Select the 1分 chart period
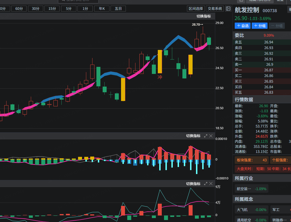The image size is (291, 222). click(85, 9)
